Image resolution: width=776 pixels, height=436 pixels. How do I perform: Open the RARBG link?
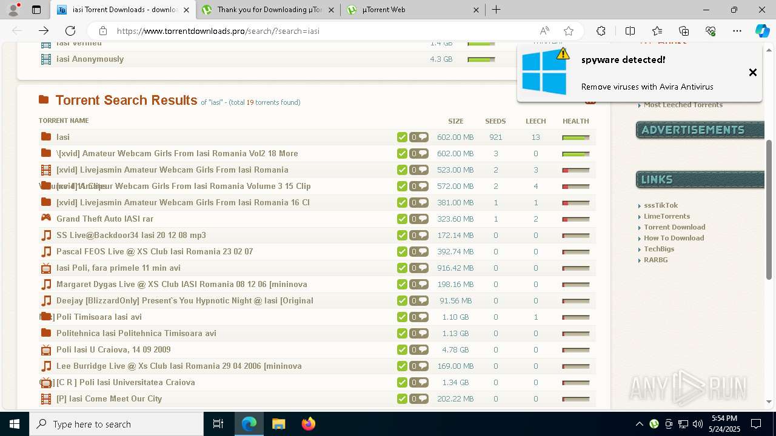656,260
